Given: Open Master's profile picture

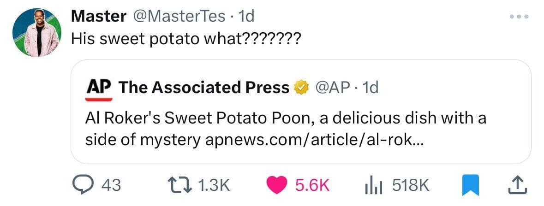Looking at the screenshot, I should point(37,33).
